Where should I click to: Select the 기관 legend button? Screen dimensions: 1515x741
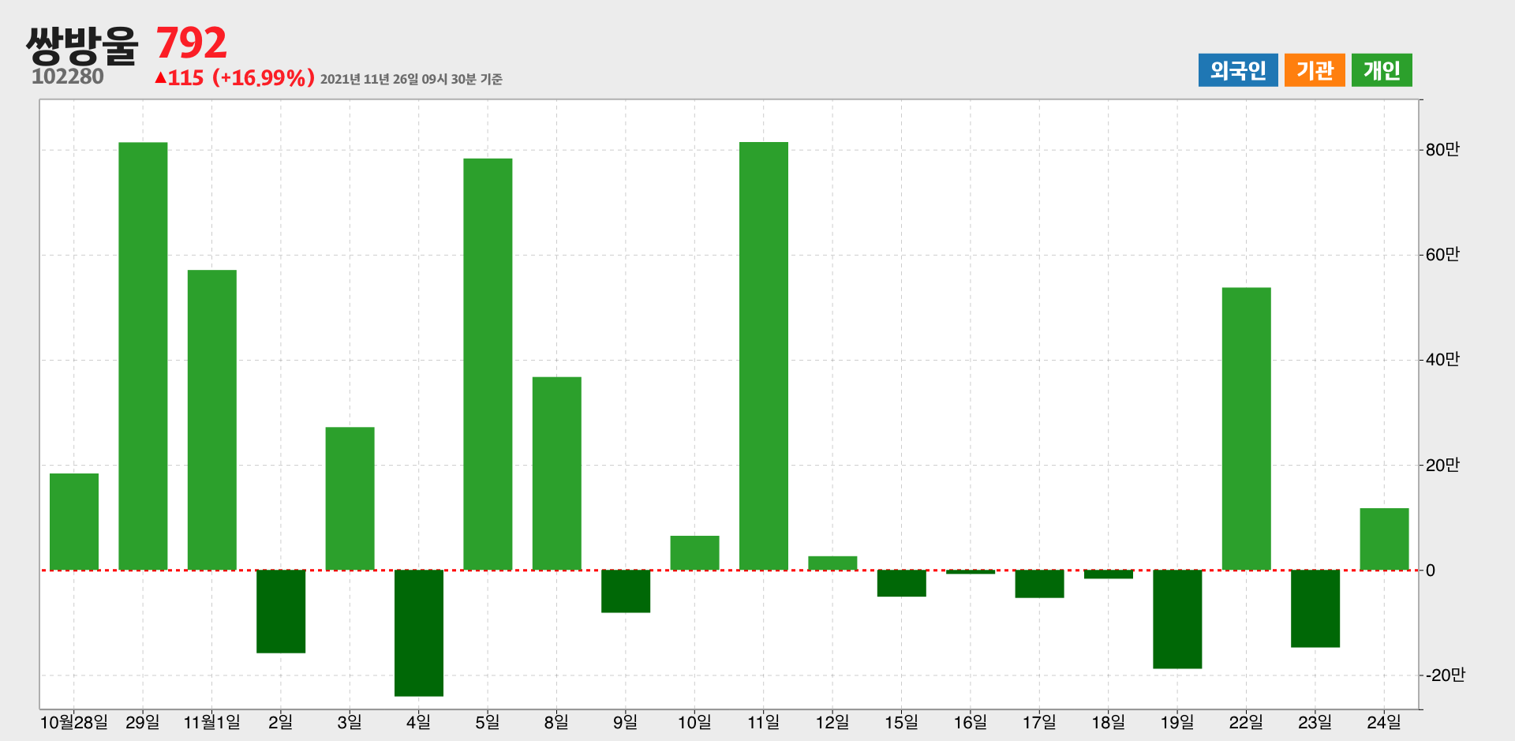[1315, 70]
